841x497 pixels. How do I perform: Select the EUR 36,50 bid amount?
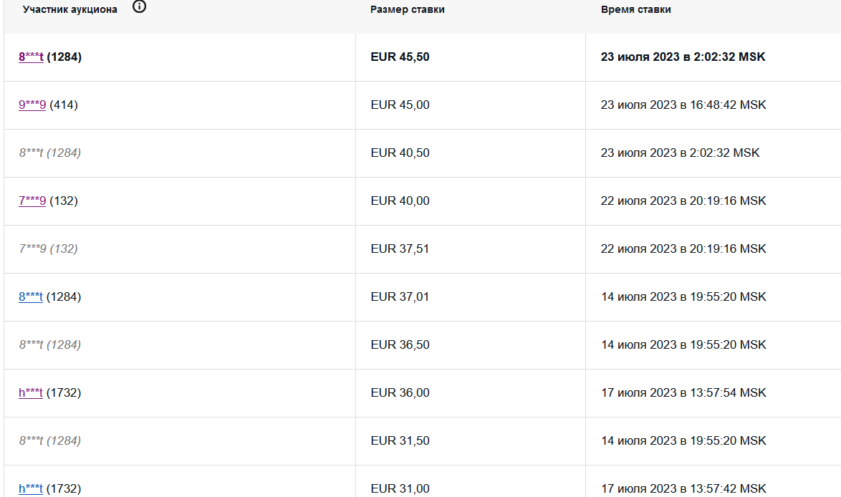point(400,344)
